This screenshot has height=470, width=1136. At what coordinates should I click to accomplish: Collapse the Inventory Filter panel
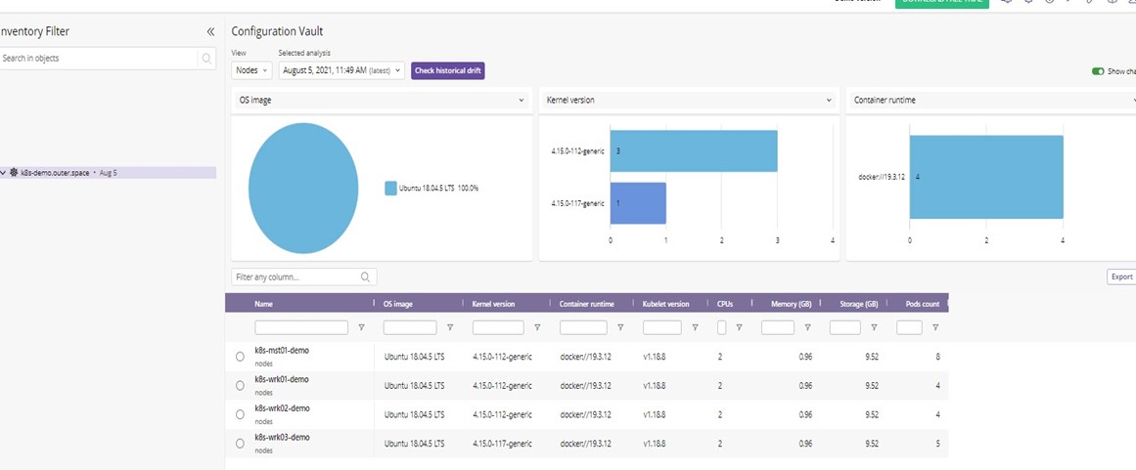coord(210,32)
